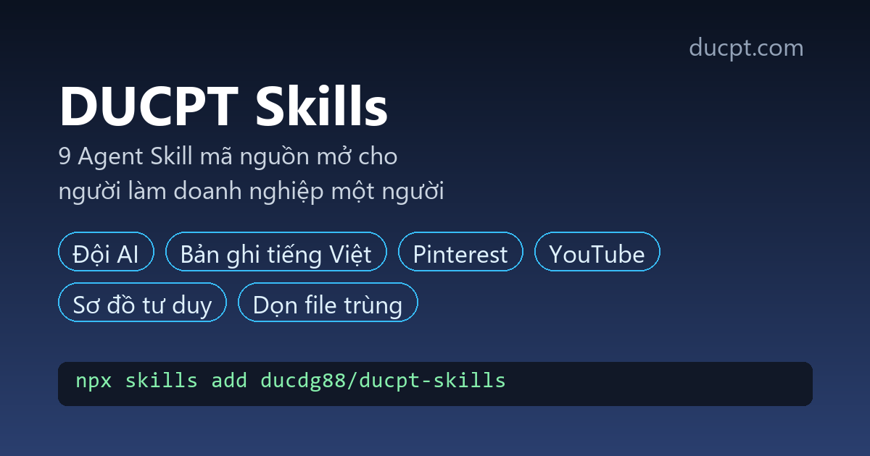Pick the YouTube tag
870x456 pixels.
[597, 252]
